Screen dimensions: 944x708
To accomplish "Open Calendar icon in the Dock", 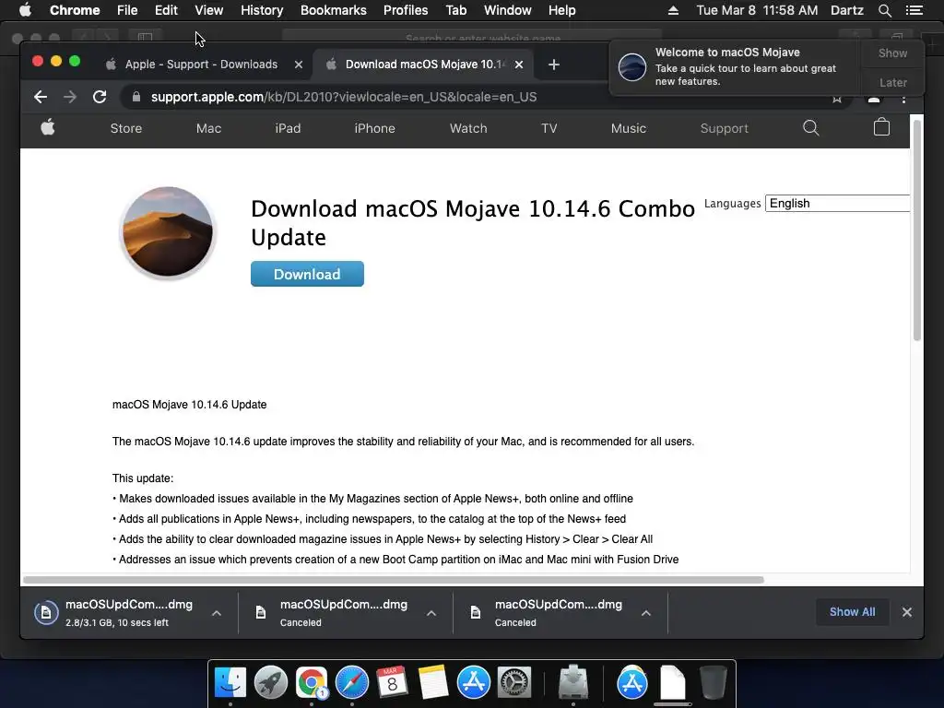I will coord(393,683).
